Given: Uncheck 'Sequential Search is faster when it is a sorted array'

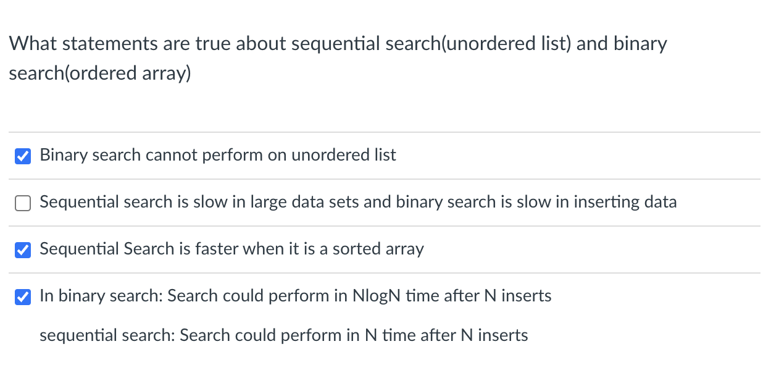Looking at the screenshot, I should pyautogui.click(x=23, y=250).
